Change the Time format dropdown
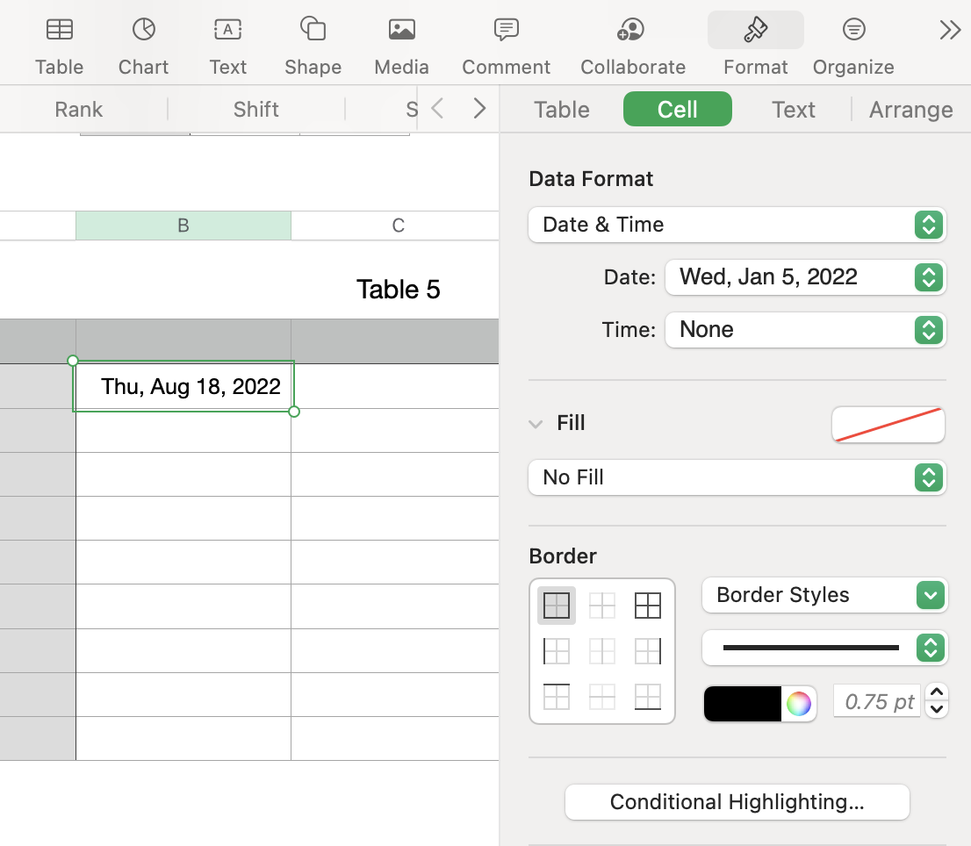Screen dimensions: 971x846 tap(805, 330)
